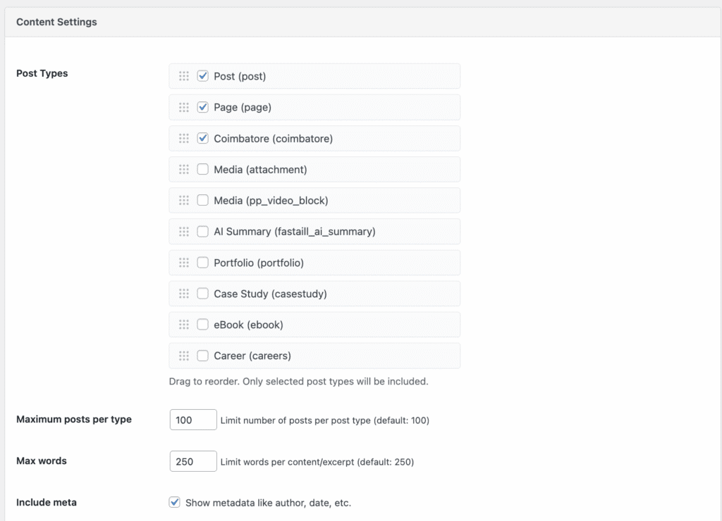722x521 pixels.
Task: Click the Max words input field
Action: point(192,461)
